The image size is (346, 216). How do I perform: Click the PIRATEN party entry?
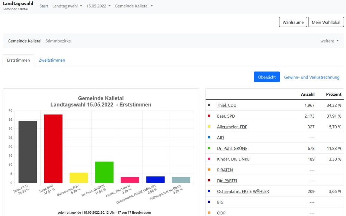coord(225,170)
